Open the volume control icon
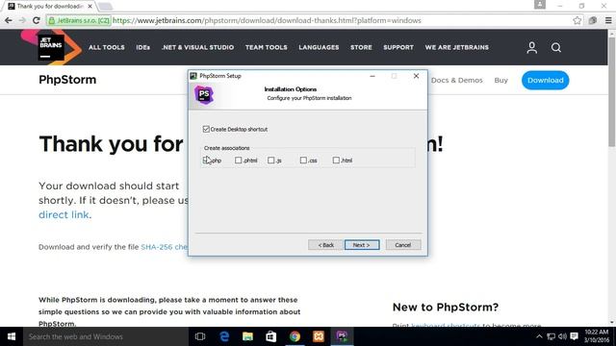Image resolution: width=616 pixels, height=346 pixels. click(562, 336)
